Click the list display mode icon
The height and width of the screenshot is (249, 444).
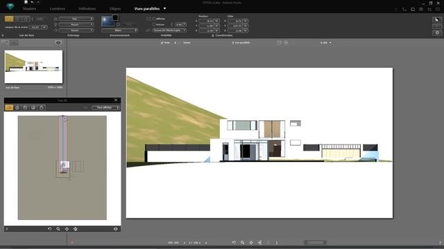(14, 42)
